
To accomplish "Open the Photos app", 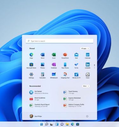I will [x=43, y=66].
